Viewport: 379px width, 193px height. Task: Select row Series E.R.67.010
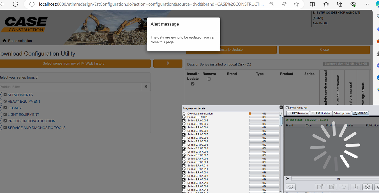(x=231, y=166)
